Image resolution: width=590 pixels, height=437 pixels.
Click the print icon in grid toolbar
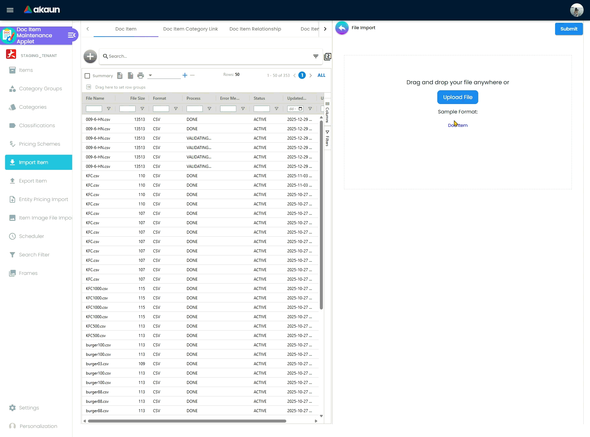point(141,76)
